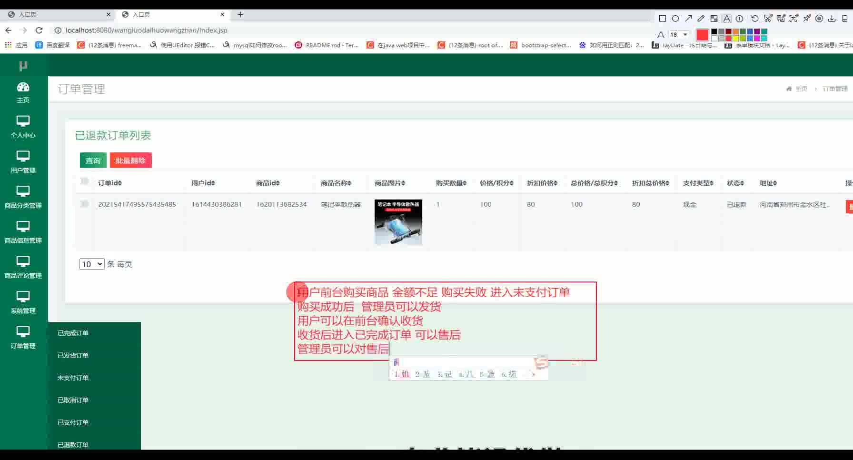
Task: Open the rows-per-page dropdown showing 10
Action: [92, 264]
